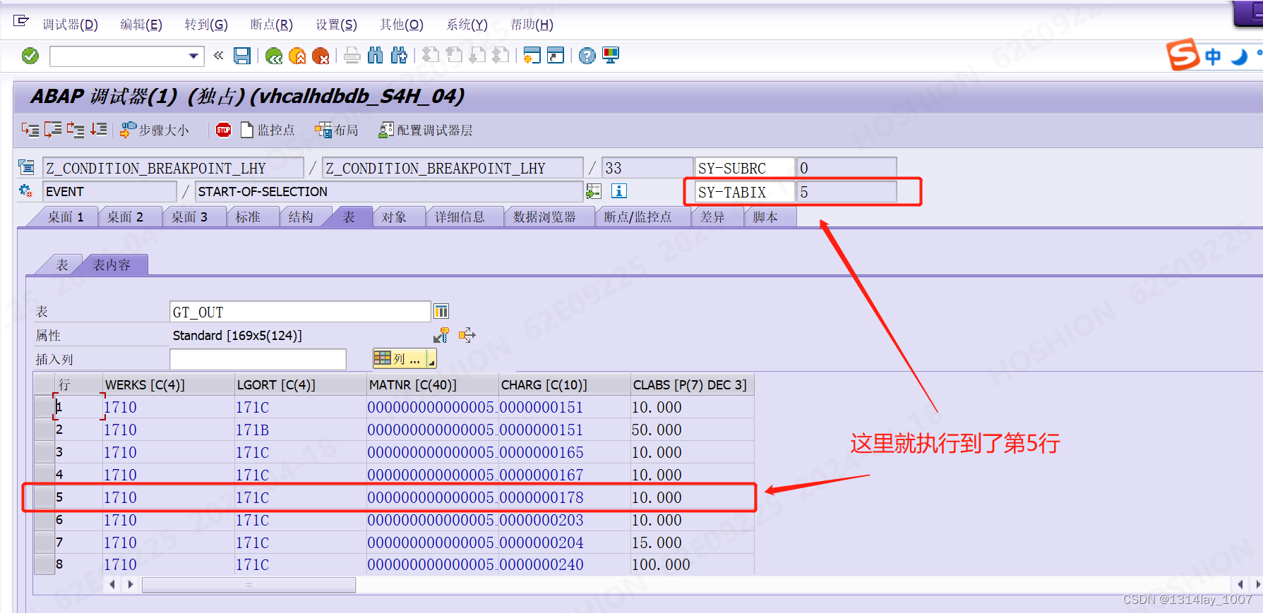Switch to the 桌面 2 tab
Viewport: 1263px width, 613px height.
(125, 217)
